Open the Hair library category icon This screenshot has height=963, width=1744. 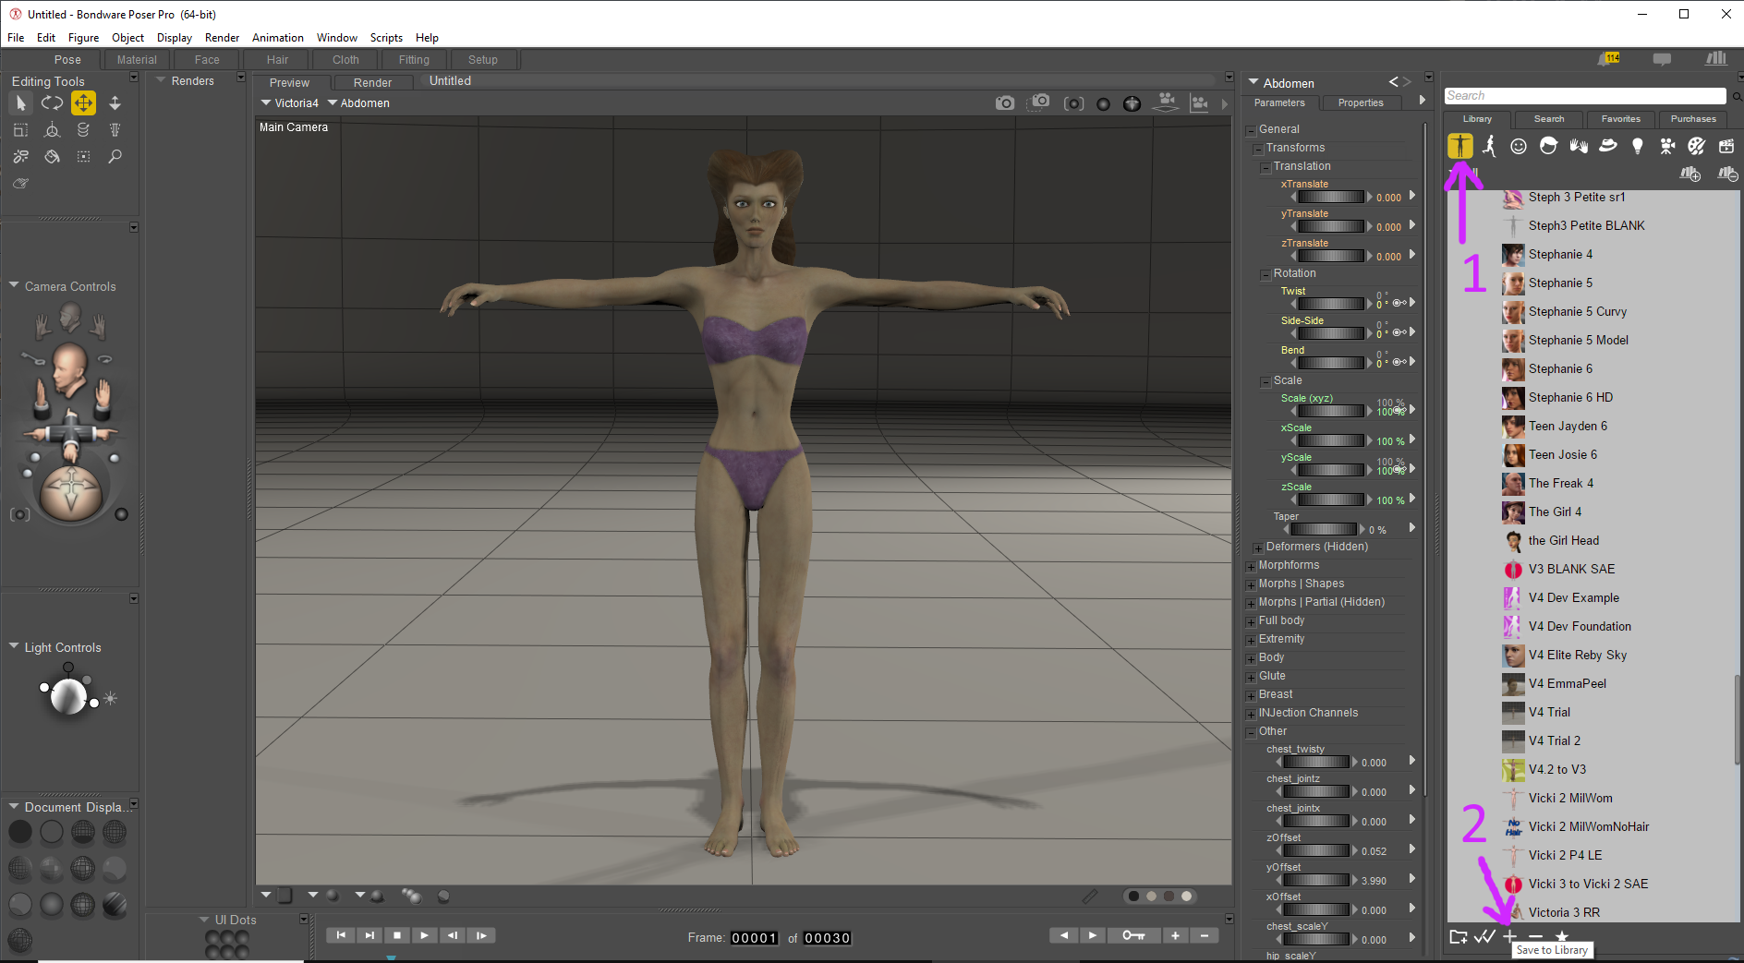1548,146
